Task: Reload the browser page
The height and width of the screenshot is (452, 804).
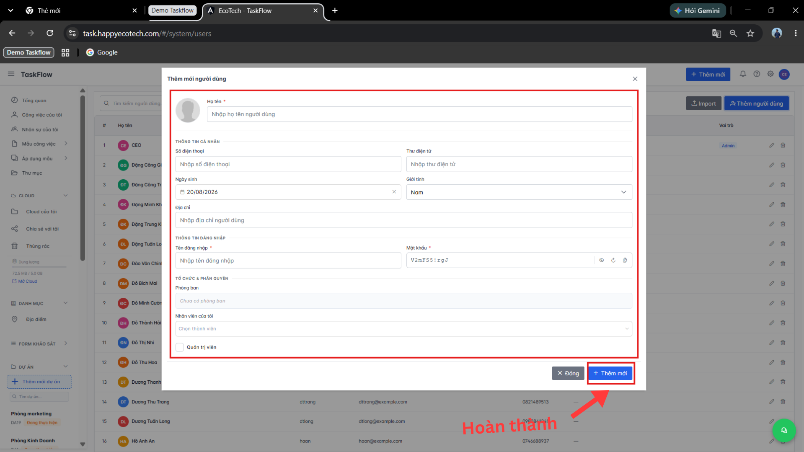Action: tap(50, 33)
